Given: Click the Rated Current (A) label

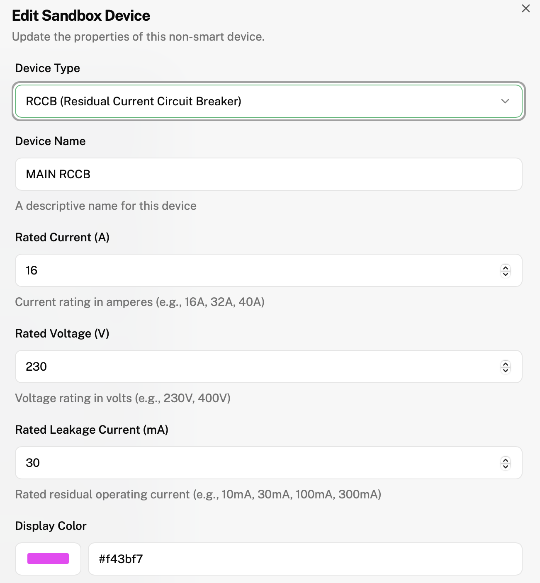Looking at the screenshot, I should pos(62,238).
